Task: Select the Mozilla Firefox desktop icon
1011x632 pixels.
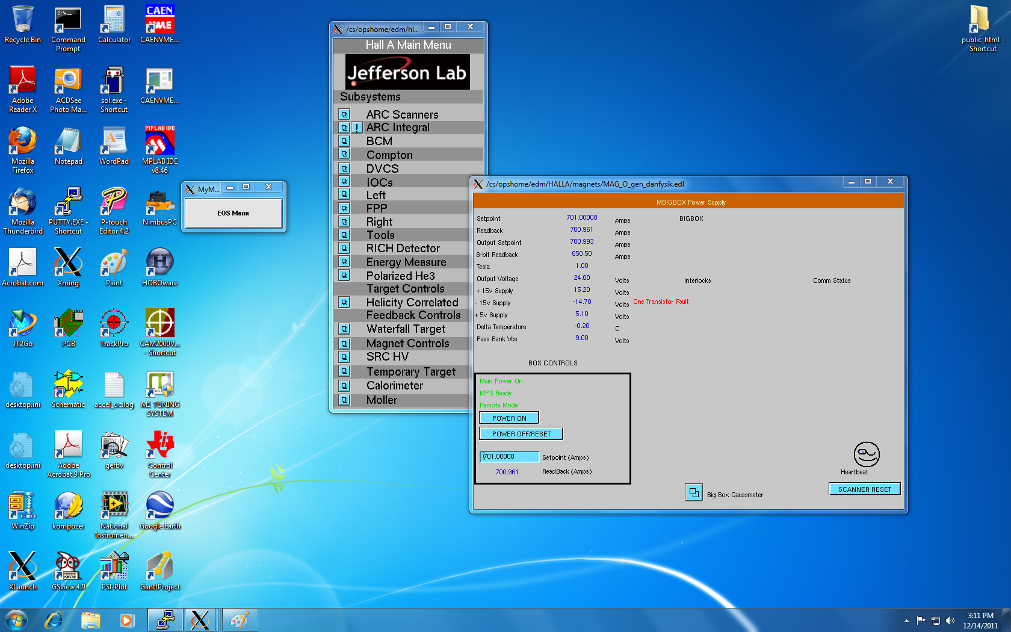Action: (x=22, y=150)
